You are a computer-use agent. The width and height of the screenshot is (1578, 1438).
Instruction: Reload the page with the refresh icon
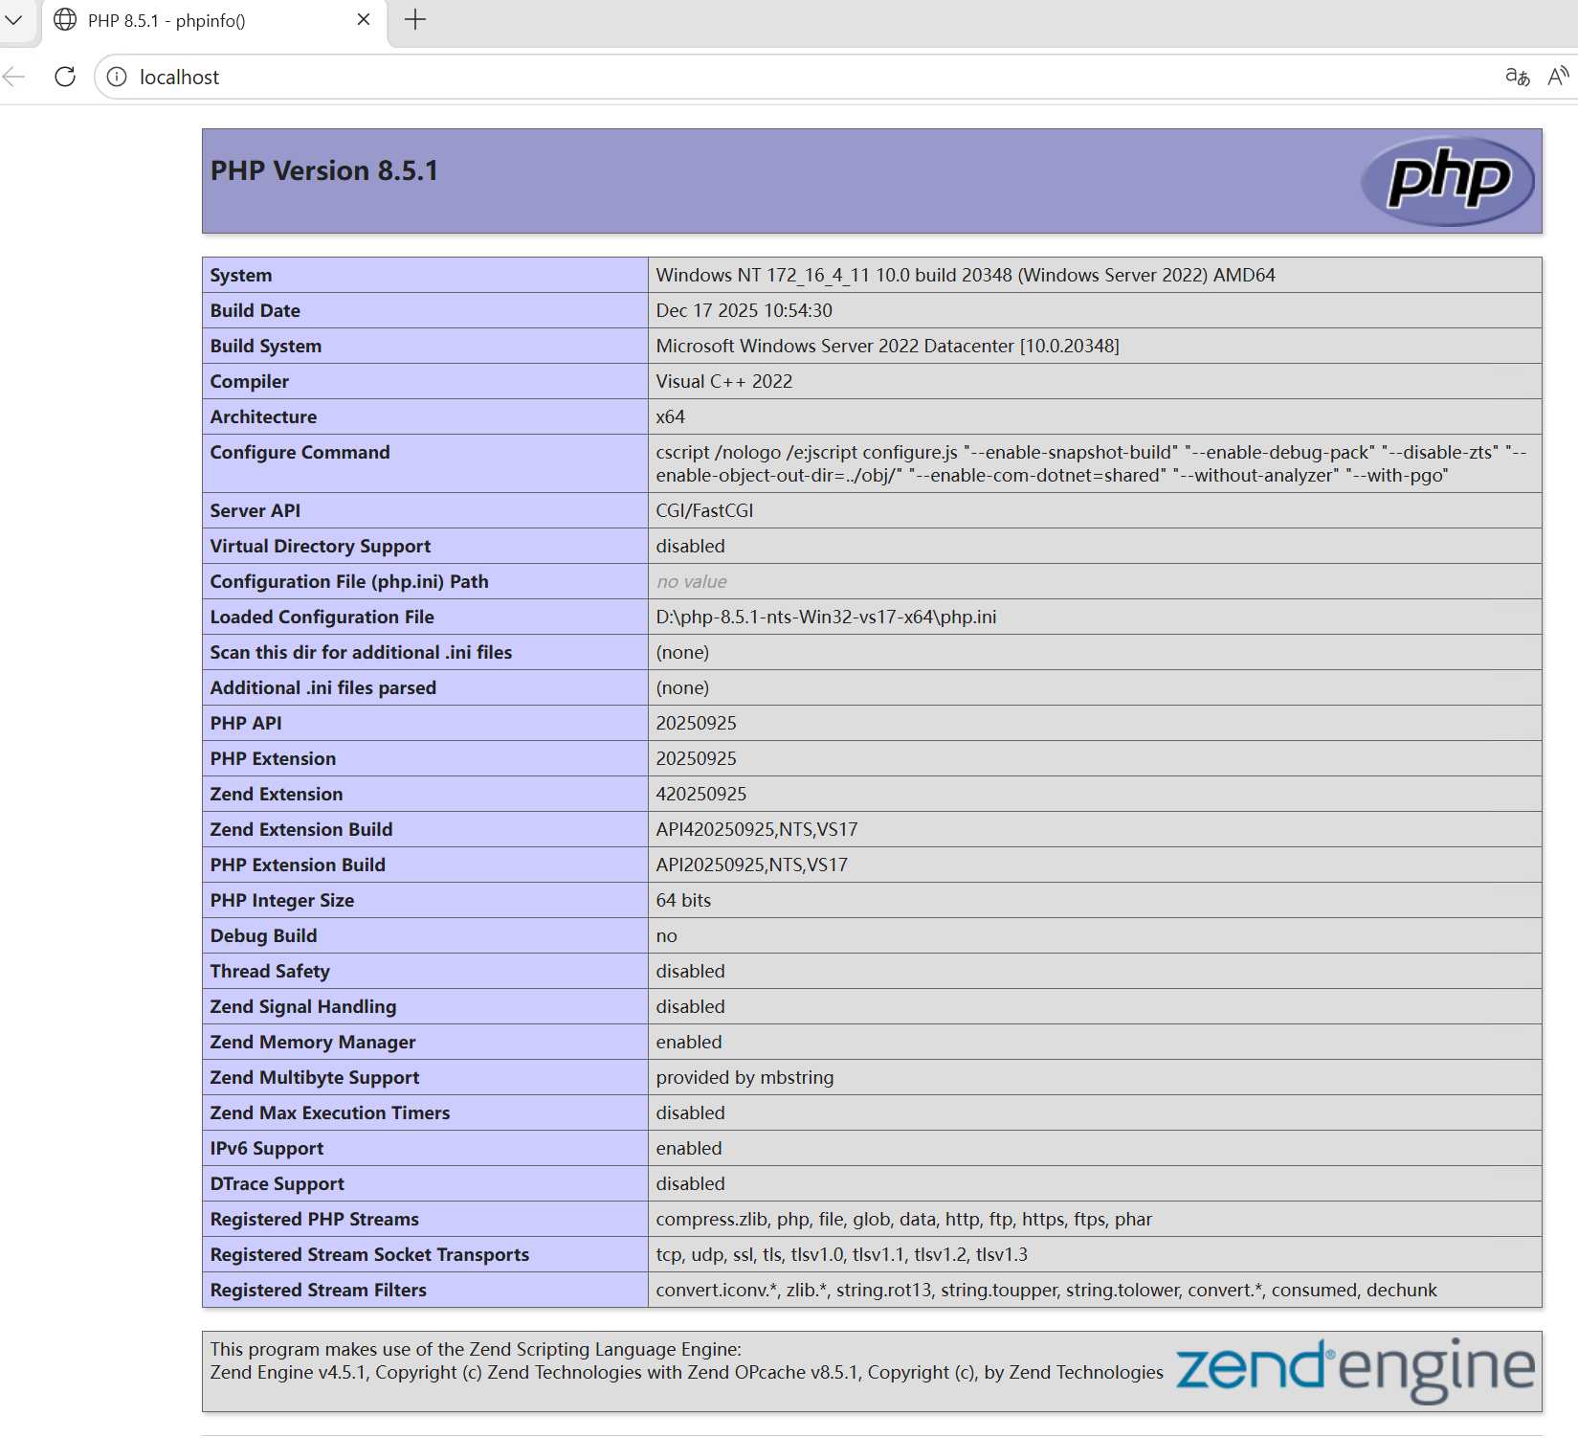[65, 77]
